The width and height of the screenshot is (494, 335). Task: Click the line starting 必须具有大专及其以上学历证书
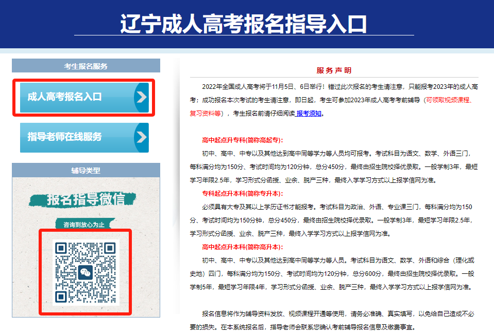pyautogui.click(x=337, y=207)
